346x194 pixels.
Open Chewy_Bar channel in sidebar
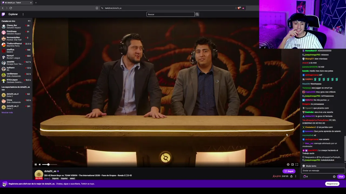click(16, 26)
